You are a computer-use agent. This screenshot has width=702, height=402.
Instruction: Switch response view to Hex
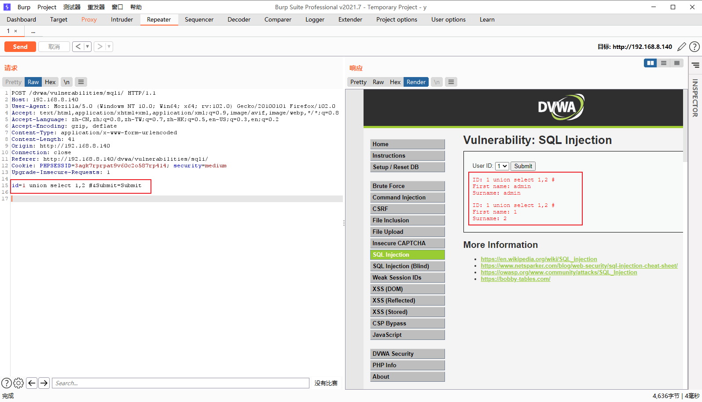pos(395,82)
